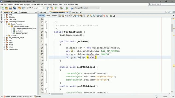Image resolution: width=175 pixels, height=98 pixels.
Task: Open the Refactor menu
Action: (x=40, y=4)
